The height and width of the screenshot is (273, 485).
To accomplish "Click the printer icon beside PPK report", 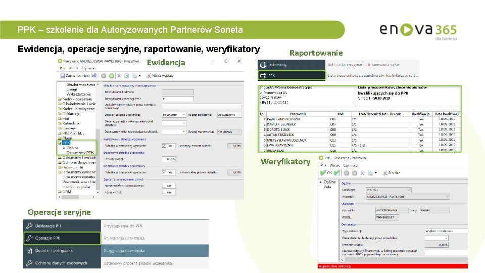I will pyautogui.click(x=263, y=75).
